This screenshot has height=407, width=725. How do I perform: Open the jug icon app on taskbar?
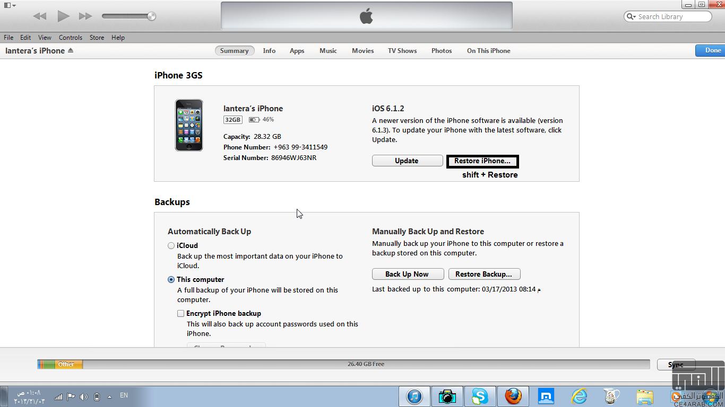612,396
